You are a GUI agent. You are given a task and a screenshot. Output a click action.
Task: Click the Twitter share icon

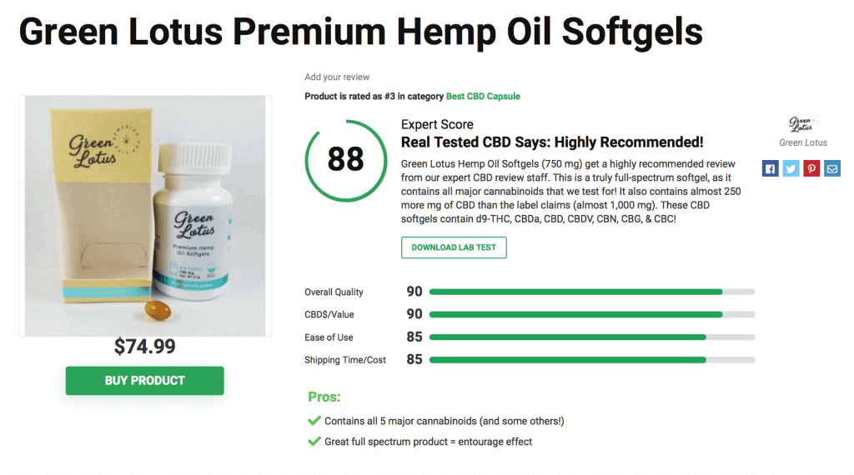click(791, 168)
